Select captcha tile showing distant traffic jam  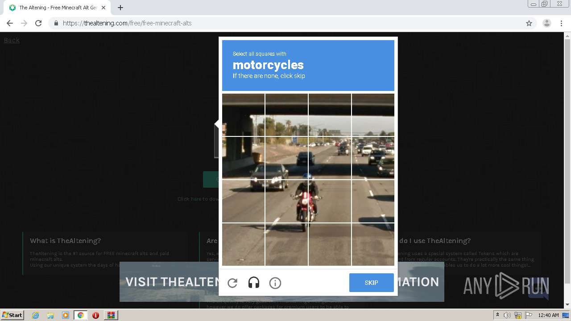(x=373, y=158)
